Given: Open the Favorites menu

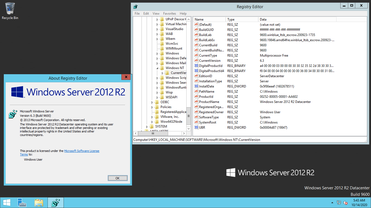Looking at the screenshot, I should click(169, 13).
